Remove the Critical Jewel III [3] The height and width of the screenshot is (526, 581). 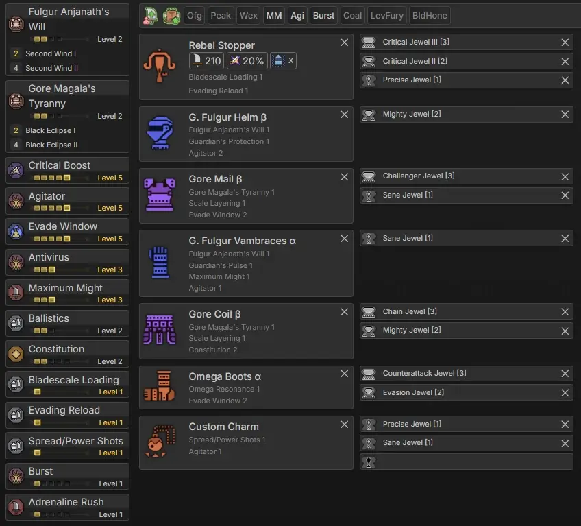tap(565, 42)
